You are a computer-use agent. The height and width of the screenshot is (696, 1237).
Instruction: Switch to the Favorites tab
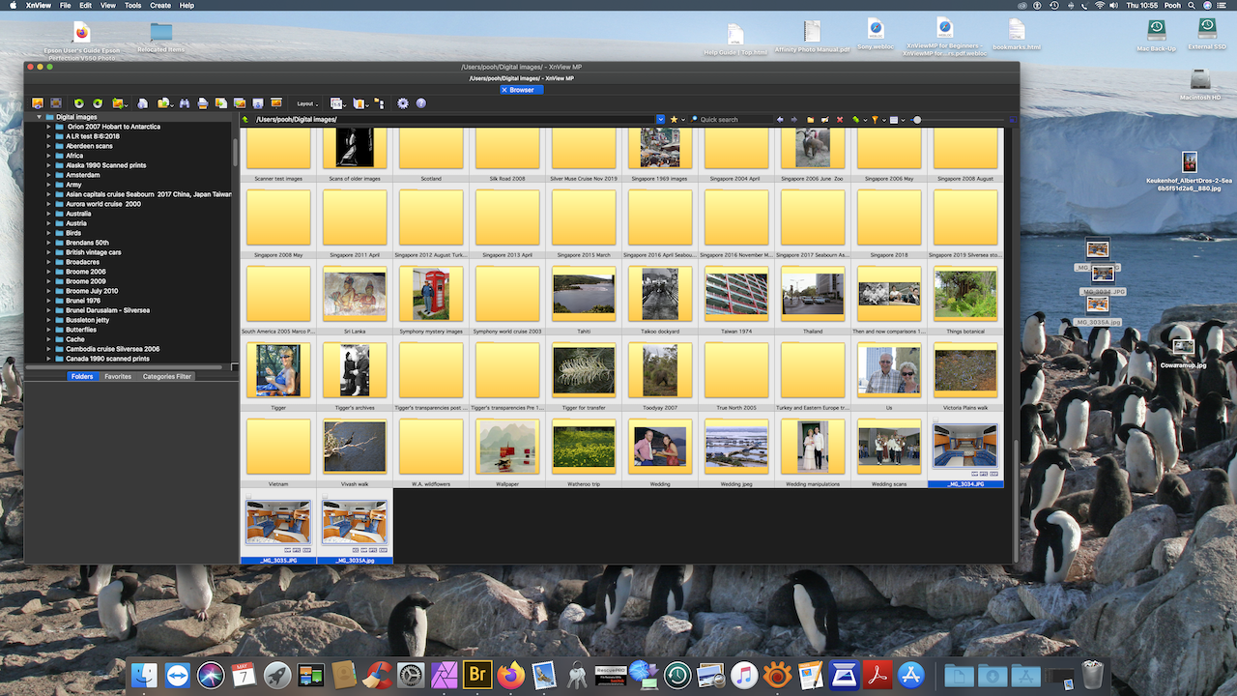coord(118,376)
